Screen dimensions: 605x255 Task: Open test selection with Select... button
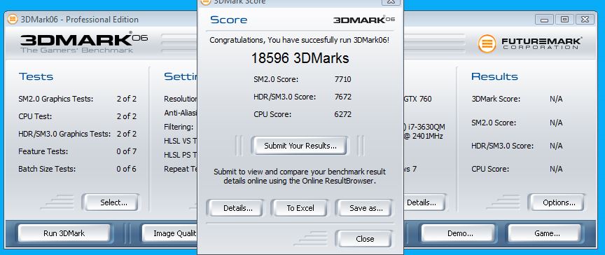[x=113, y=202]
